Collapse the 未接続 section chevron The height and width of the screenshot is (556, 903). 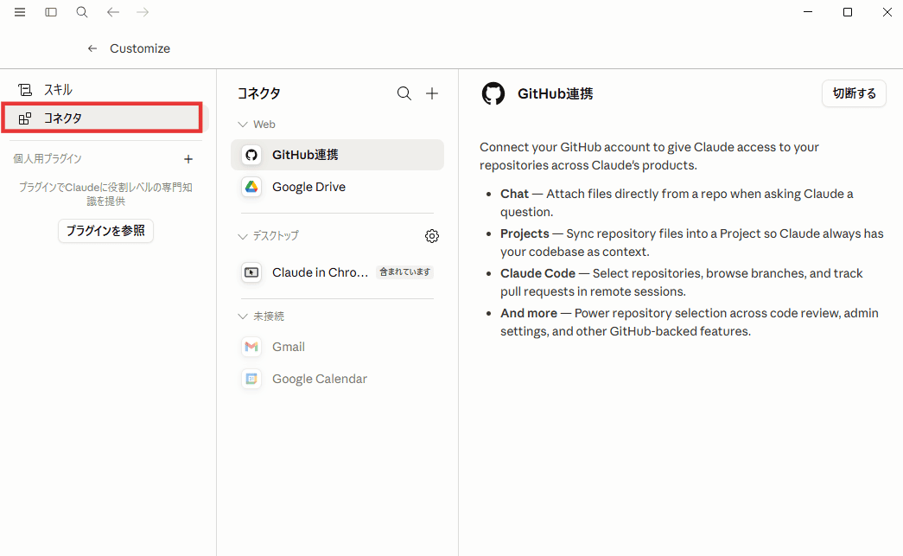click(x=243, y=316)
